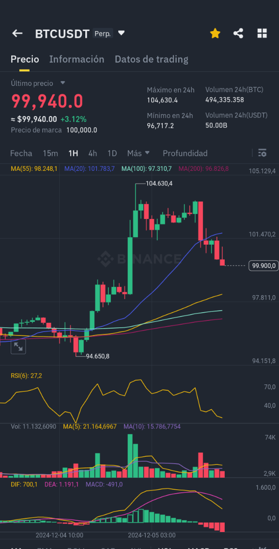This screenshot has height=549, width=279.
Task: Tap the MA(100) indicator label
Action: pyautogui.click(x=146, y=169)
